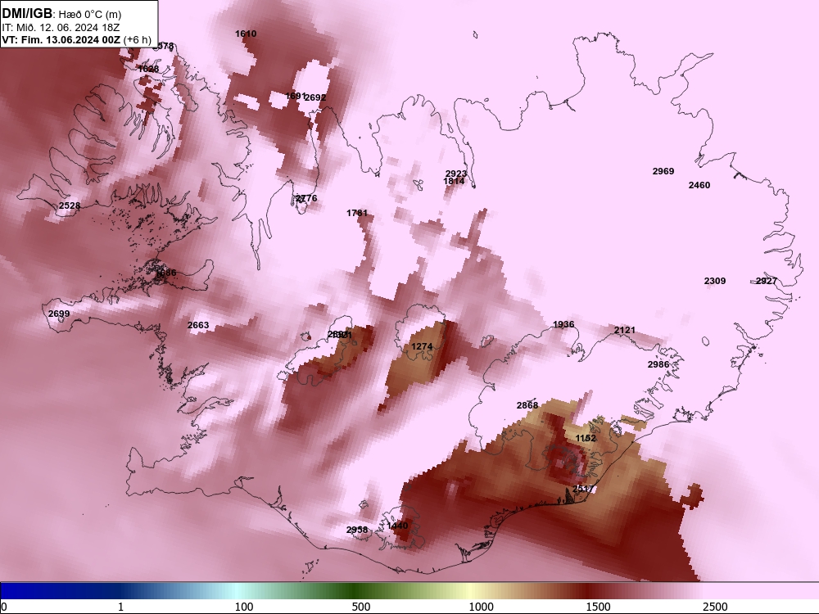Click the map value 2699

point(58,314)
